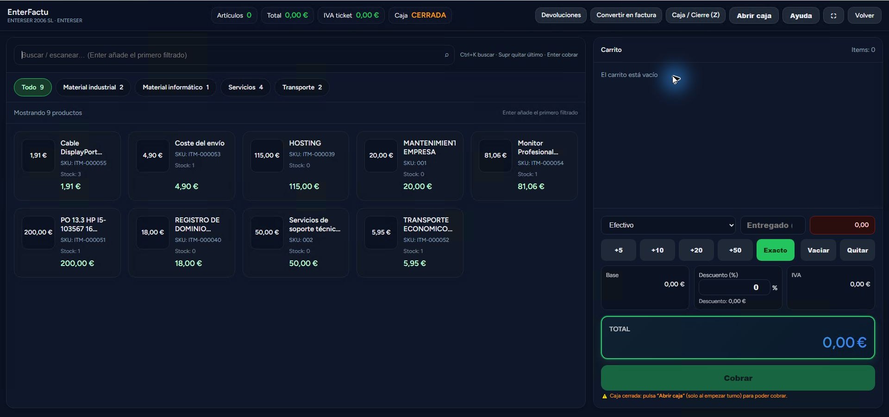The image size is (889, 417).
Task: Click the Volver button
Action: click(864, 15)
